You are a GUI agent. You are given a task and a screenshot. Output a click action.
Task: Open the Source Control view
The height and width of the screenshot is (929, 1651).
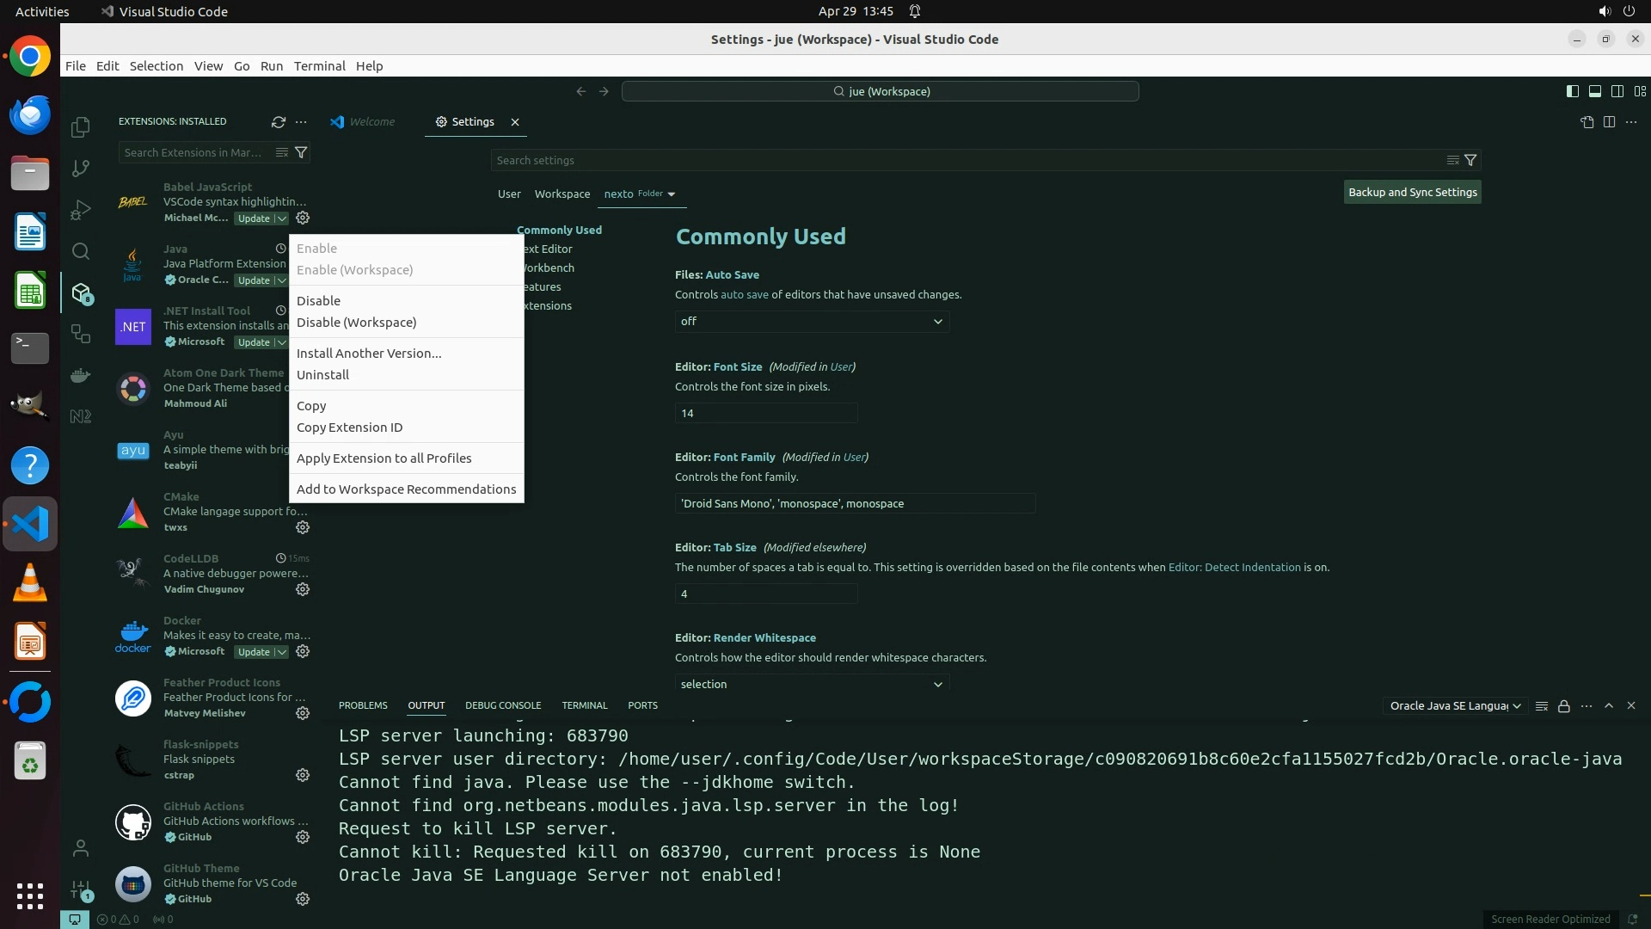pos(81,169)
